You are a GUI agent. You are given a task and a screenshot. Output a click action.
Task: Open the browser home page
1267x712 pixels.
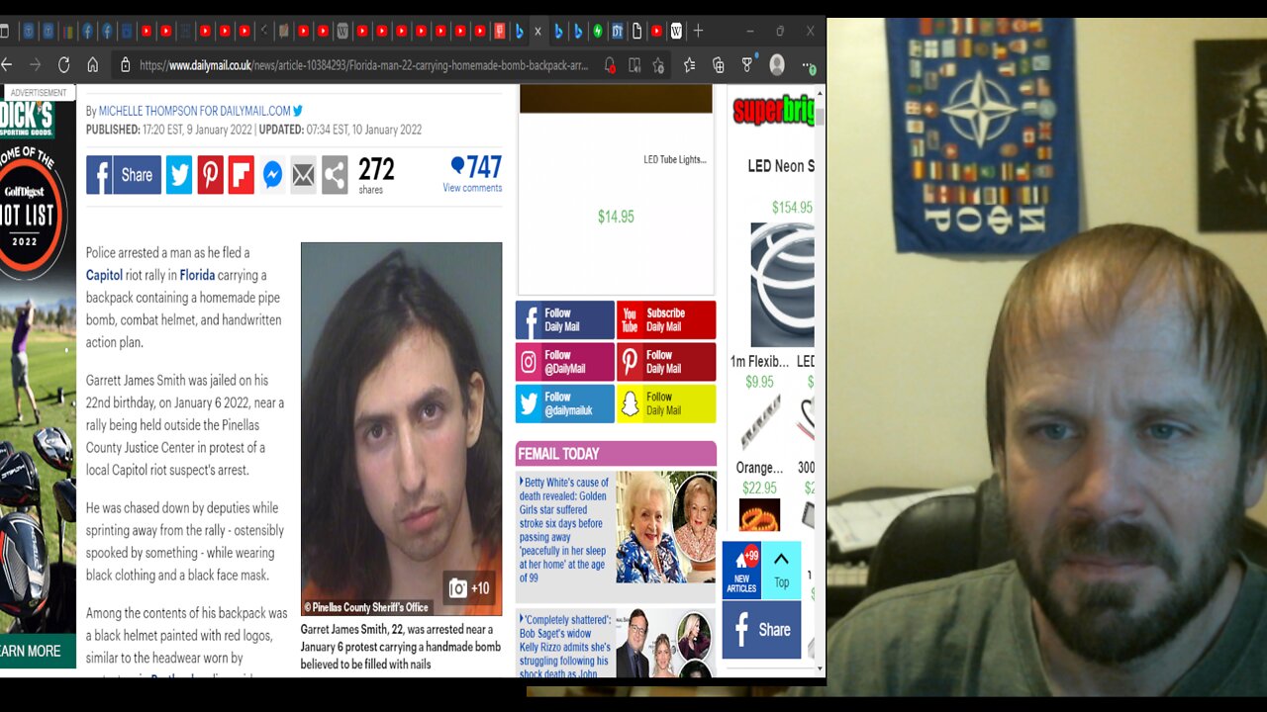tap(92, 65)
